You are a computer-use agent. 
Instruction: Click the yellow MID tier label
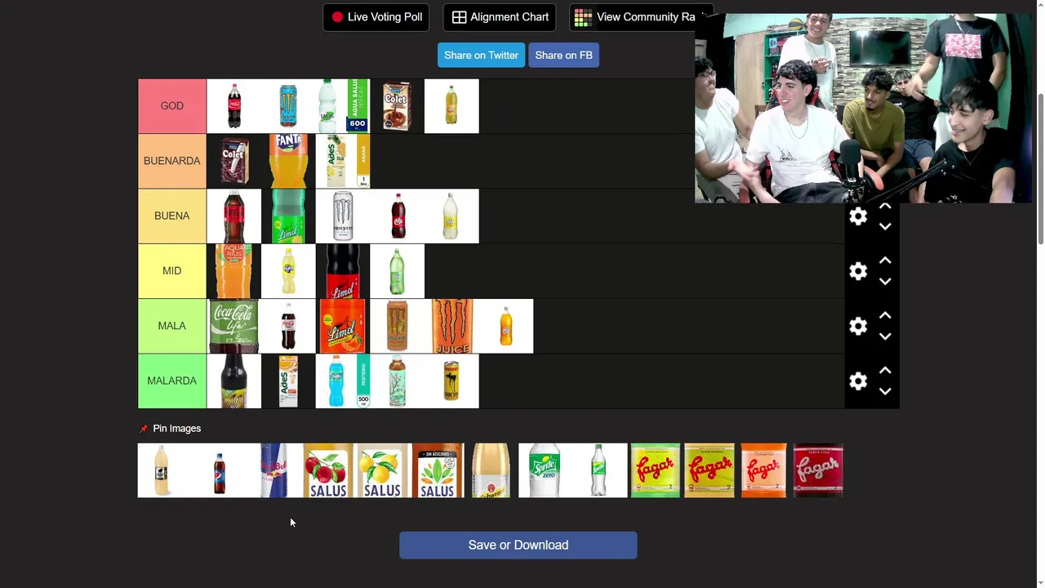(172, 271)
